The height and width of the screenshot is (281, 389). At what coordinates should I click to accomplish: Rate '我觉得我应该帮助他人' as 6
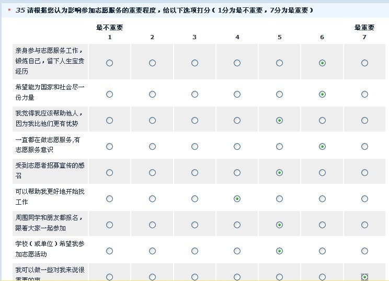click(322, 120)
